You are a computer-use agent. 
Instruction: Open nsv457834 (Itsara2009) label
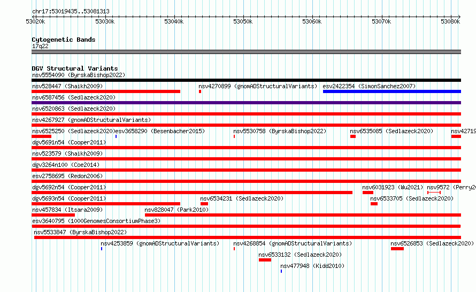pos(67,210)
